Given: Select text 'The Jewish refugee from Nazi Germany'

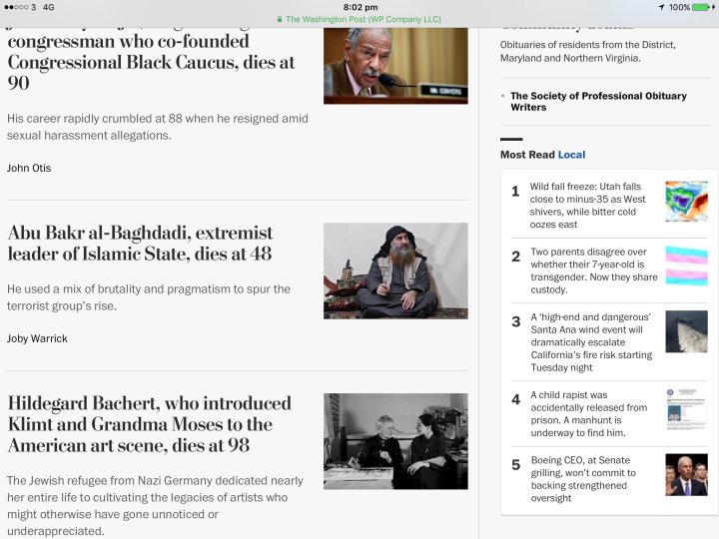Looking at the screenshot, I should coord(110,481).
